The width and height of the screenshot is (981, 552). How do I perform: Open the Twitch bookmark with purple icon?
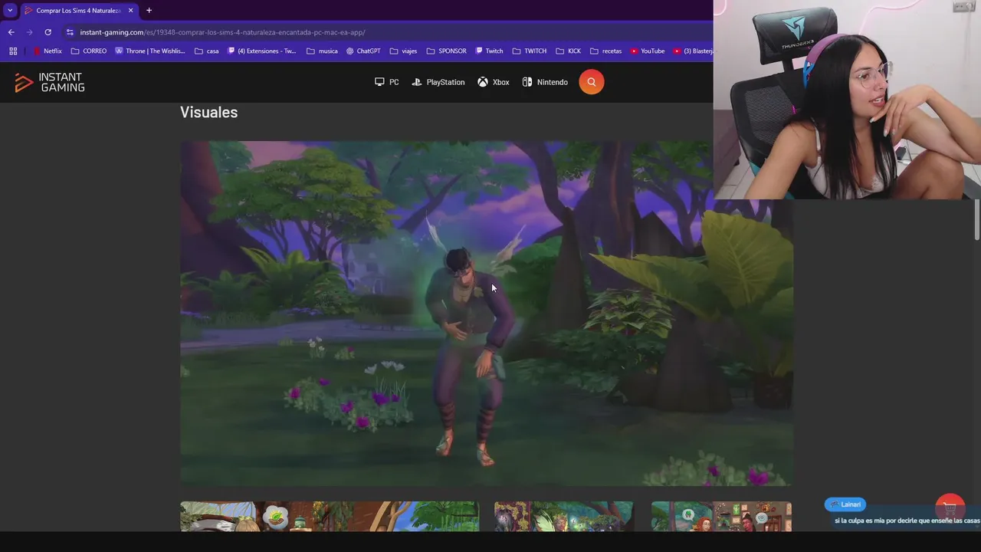click(x=489, y=51)
